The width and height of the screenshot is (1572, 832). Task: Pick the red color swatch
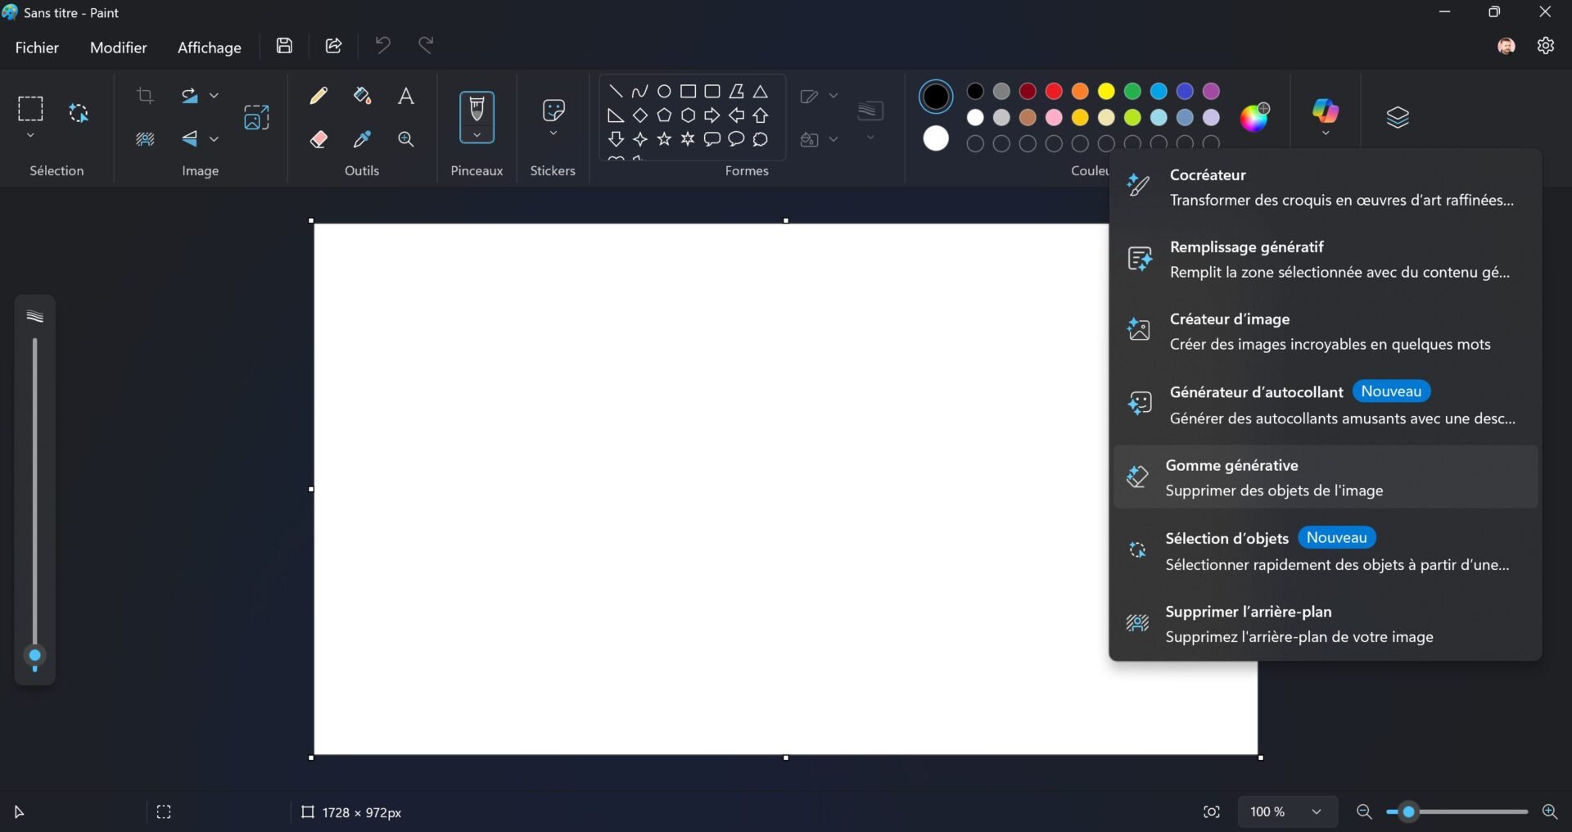click(x=1054, y=91)
